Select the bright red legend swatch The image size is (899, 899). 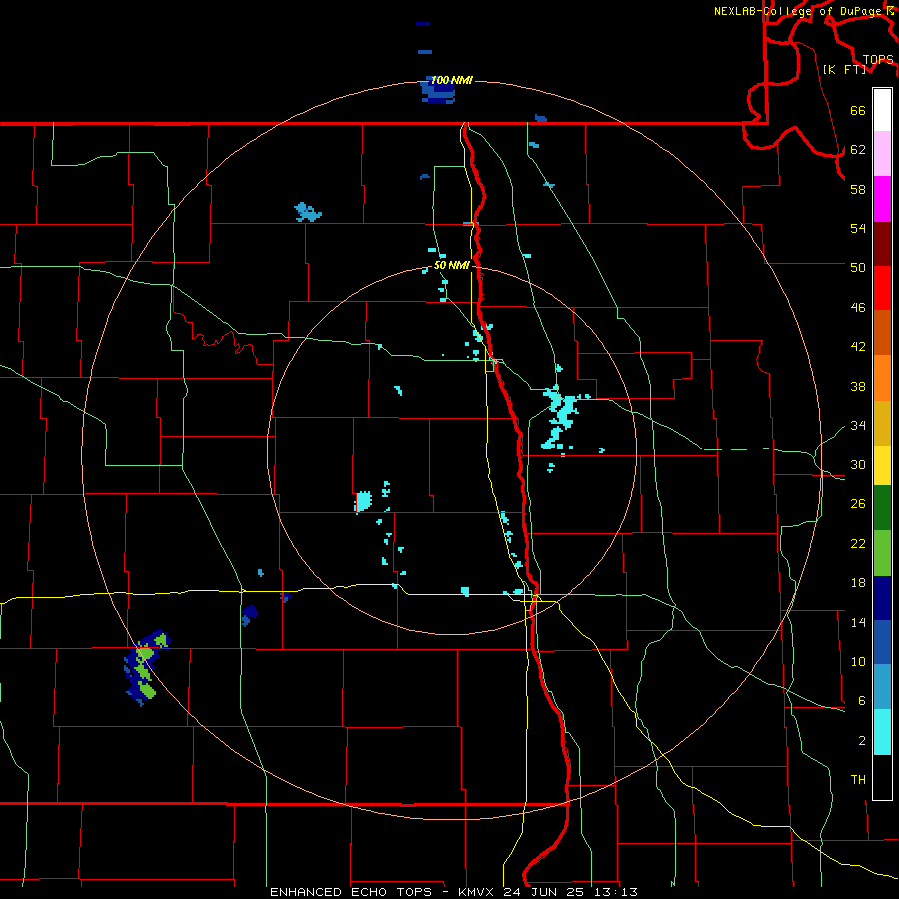[882, 288]
